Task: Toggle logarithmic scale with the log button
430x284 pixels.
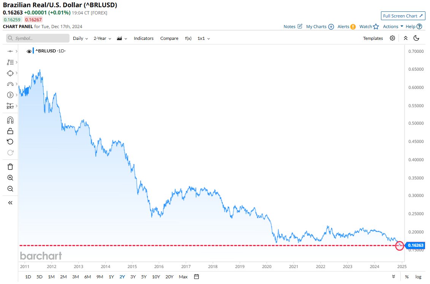Action: [418, 277]
